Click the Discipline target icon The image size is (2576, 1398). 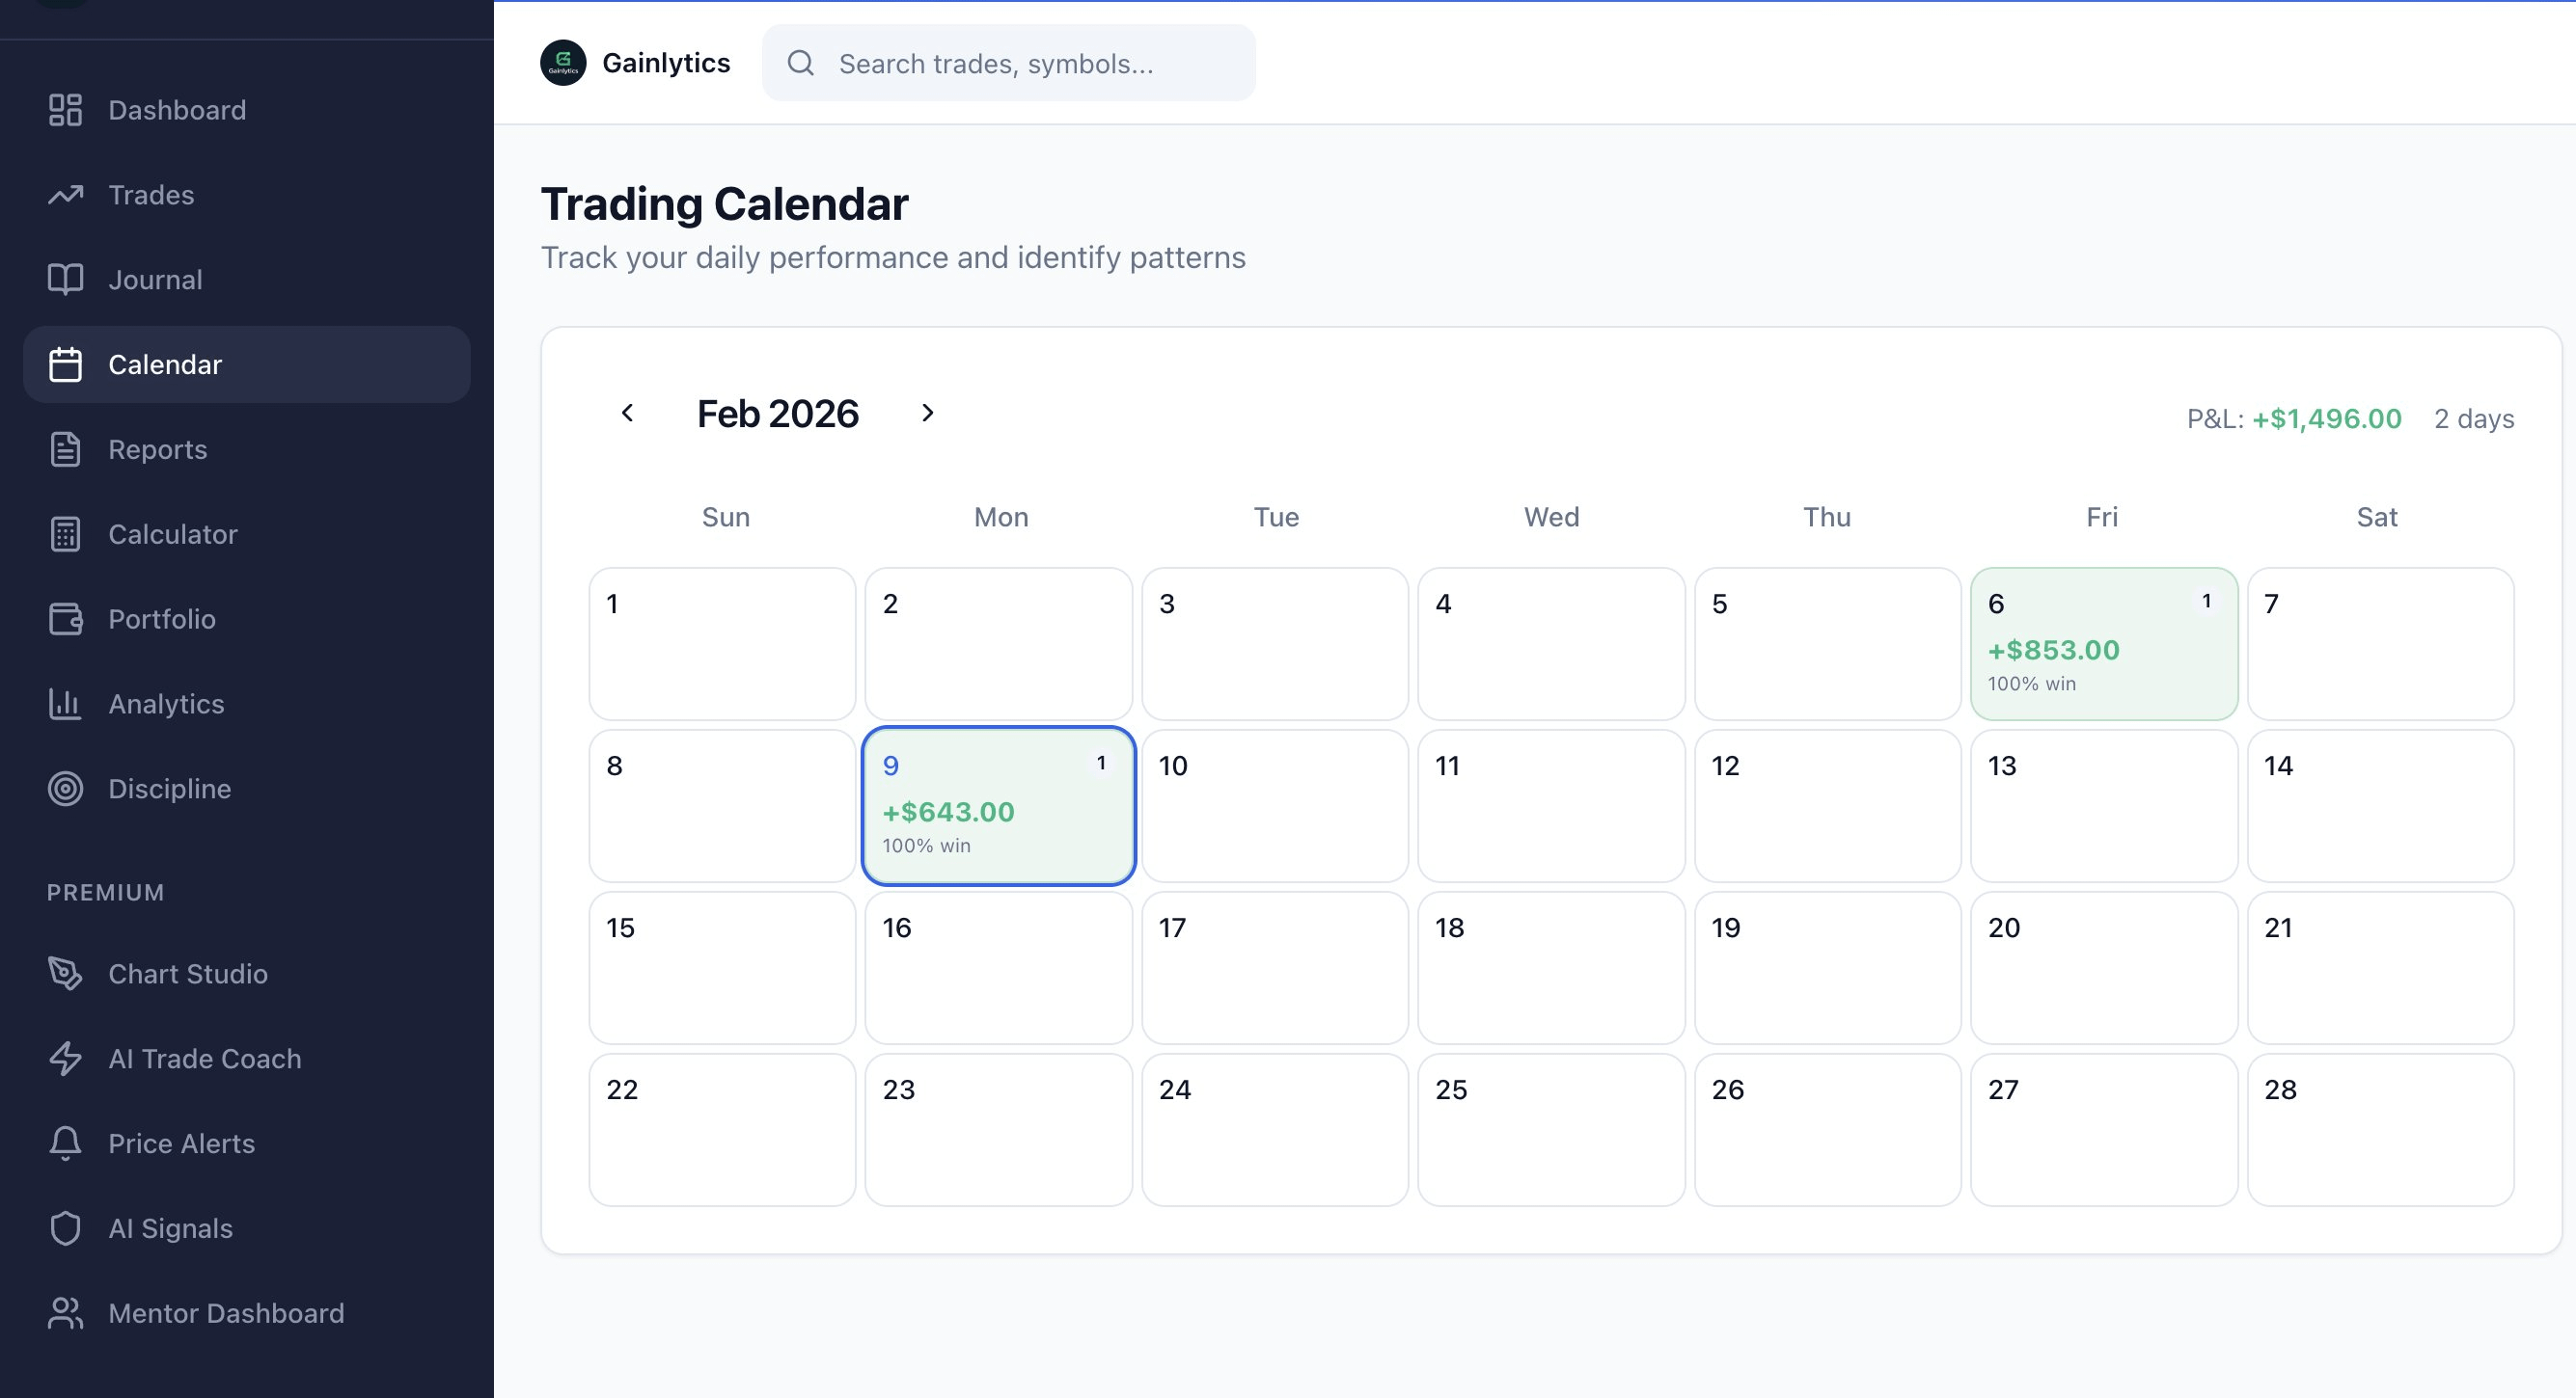pyautogui.click(x=65, y=789)
